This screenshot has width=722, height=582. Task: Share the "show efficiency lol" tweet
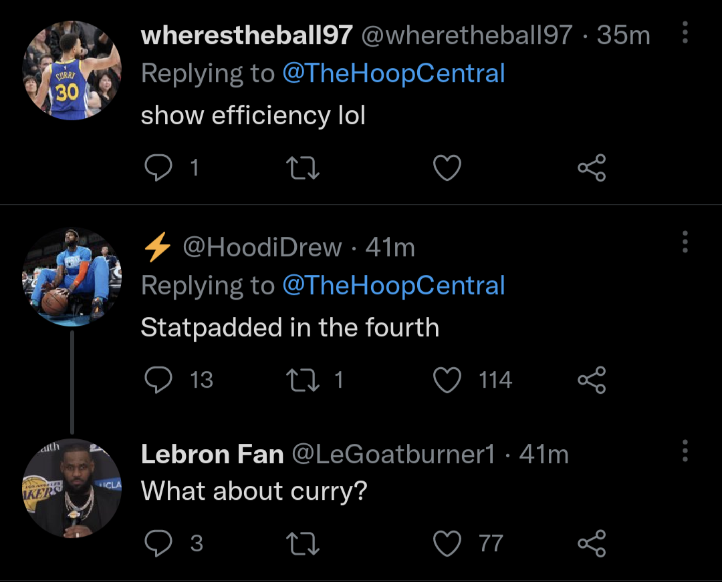pos(592,168)
